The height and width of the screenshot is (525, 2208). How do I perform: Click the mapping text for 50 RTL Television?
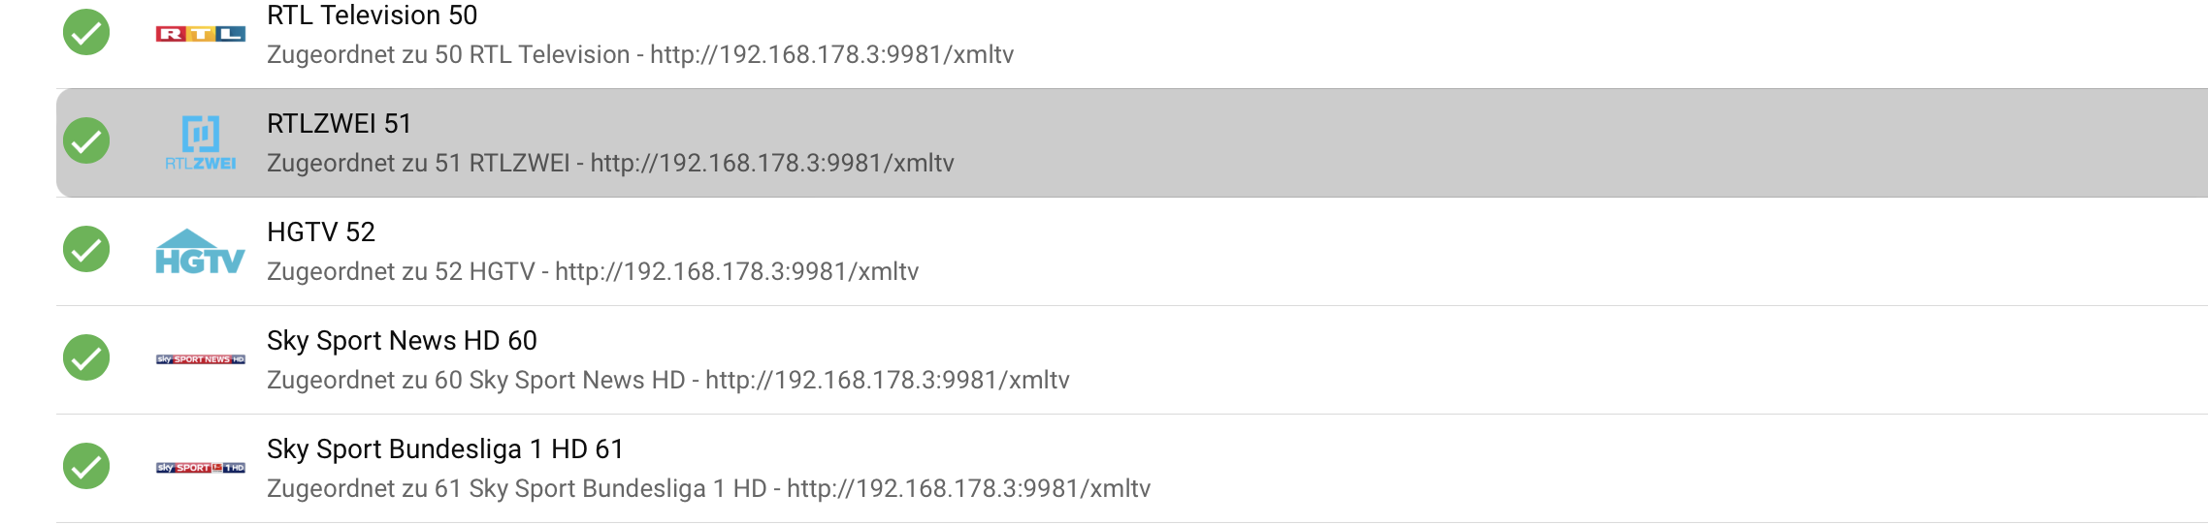click(x=640, y=55)
